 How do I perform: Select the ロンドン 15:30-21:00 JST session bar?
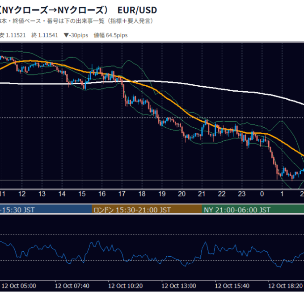(147, 209)
